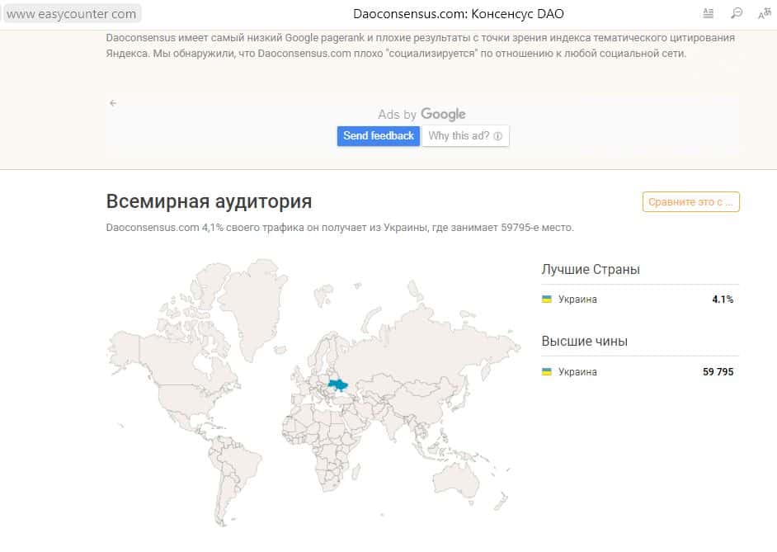Click the paragraph about Google pagerank
The width and height of the screenshot is (777, 552).
pos(420,45)
